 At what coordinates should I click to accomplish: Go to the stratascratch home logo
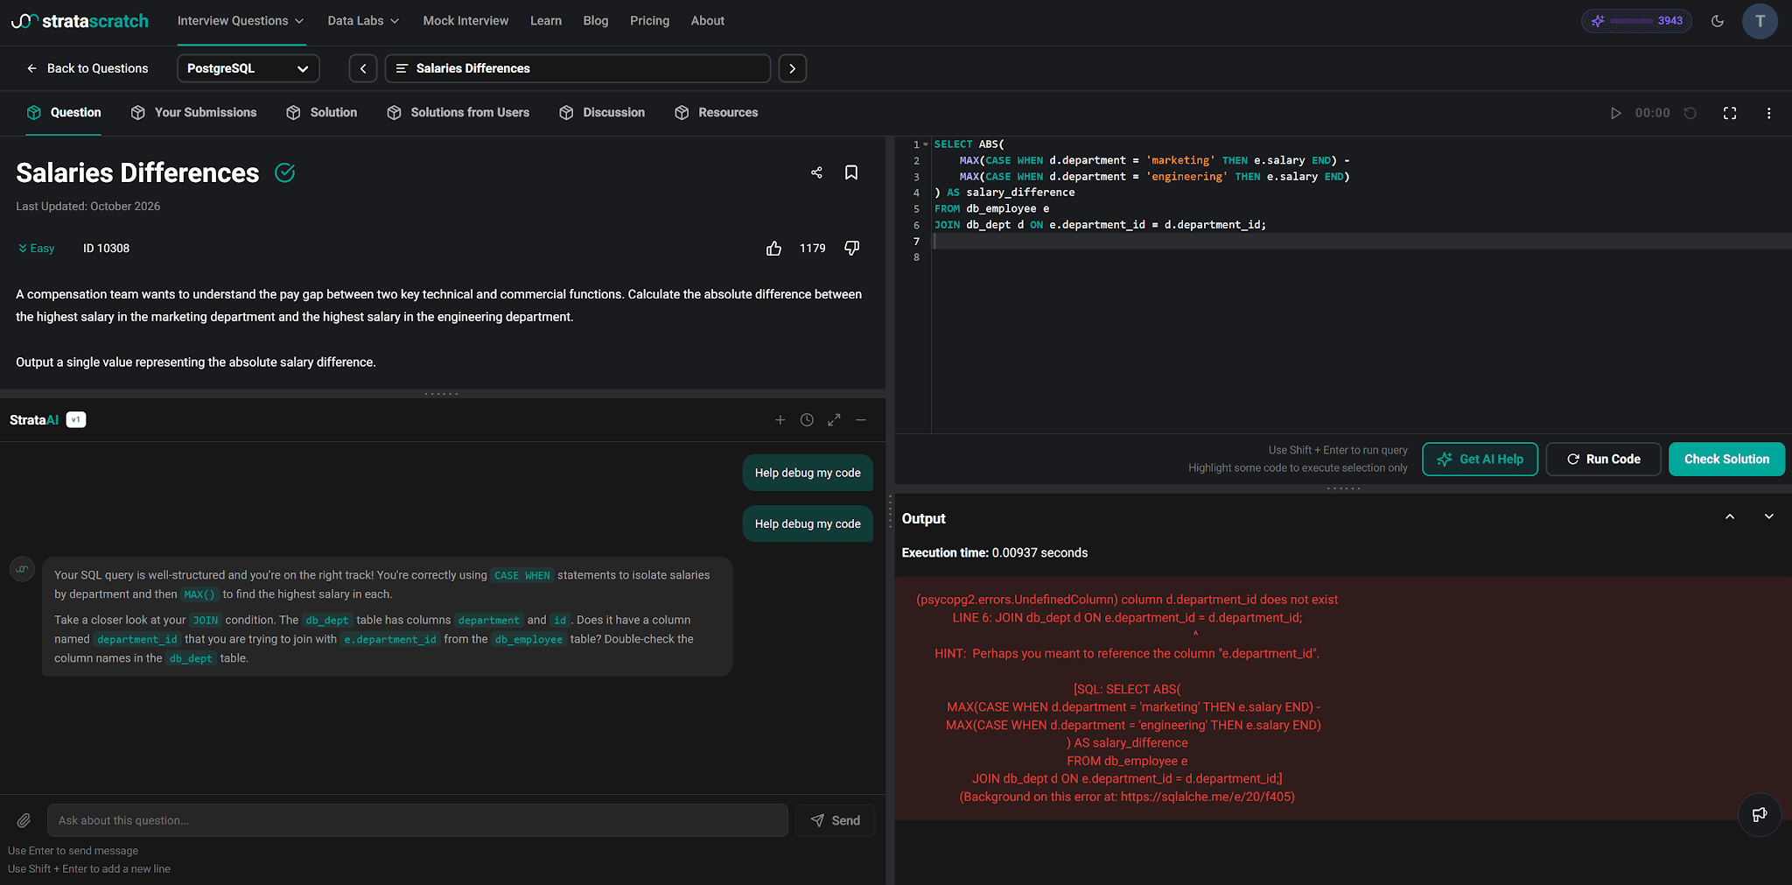(x=80, y=21)
